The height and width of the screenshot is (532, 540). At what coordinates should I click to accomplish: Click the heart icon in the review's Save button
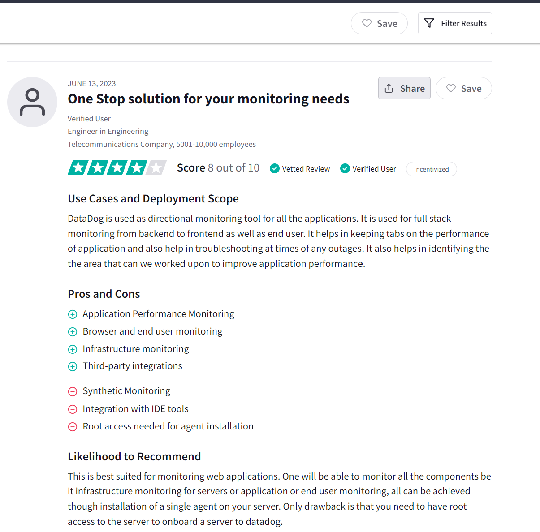click(451, 89)
